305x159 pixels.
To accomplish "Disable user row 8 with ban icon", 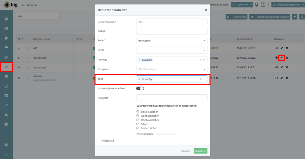I will [x=276, y=78].
